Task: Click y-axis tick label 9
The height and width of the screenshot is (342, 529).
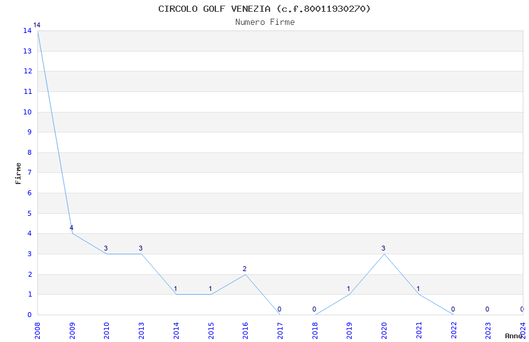Action: click(30, 132)
